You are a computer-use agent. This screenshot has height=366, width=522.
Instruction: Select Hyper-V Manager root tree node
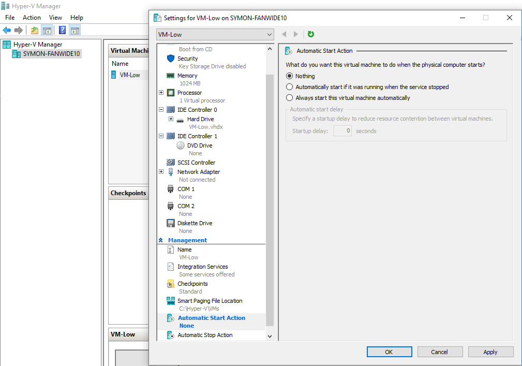point(38,45)
